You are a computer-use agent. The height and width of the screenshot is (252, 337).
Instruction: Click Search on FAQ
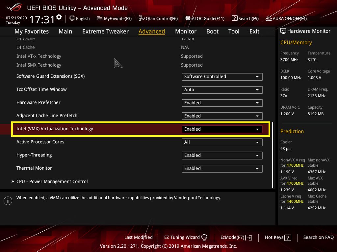318,237
